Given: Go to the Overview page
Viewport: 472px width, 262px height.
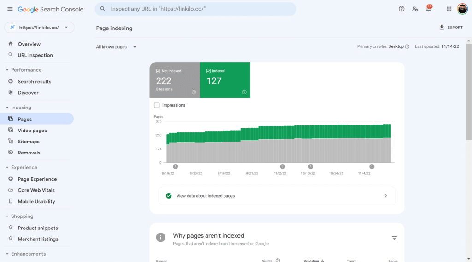Looking at the screenshot, I should tap(29, 44).
